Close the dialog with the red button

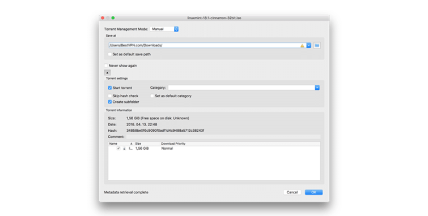click(x=103, y=18)
